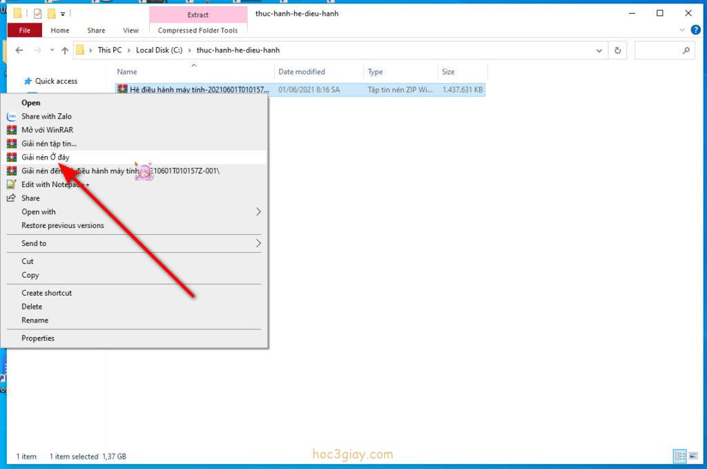Click Notepad++ icon in context menu
This screenshot has height=469, width=707.
[11, 184]
